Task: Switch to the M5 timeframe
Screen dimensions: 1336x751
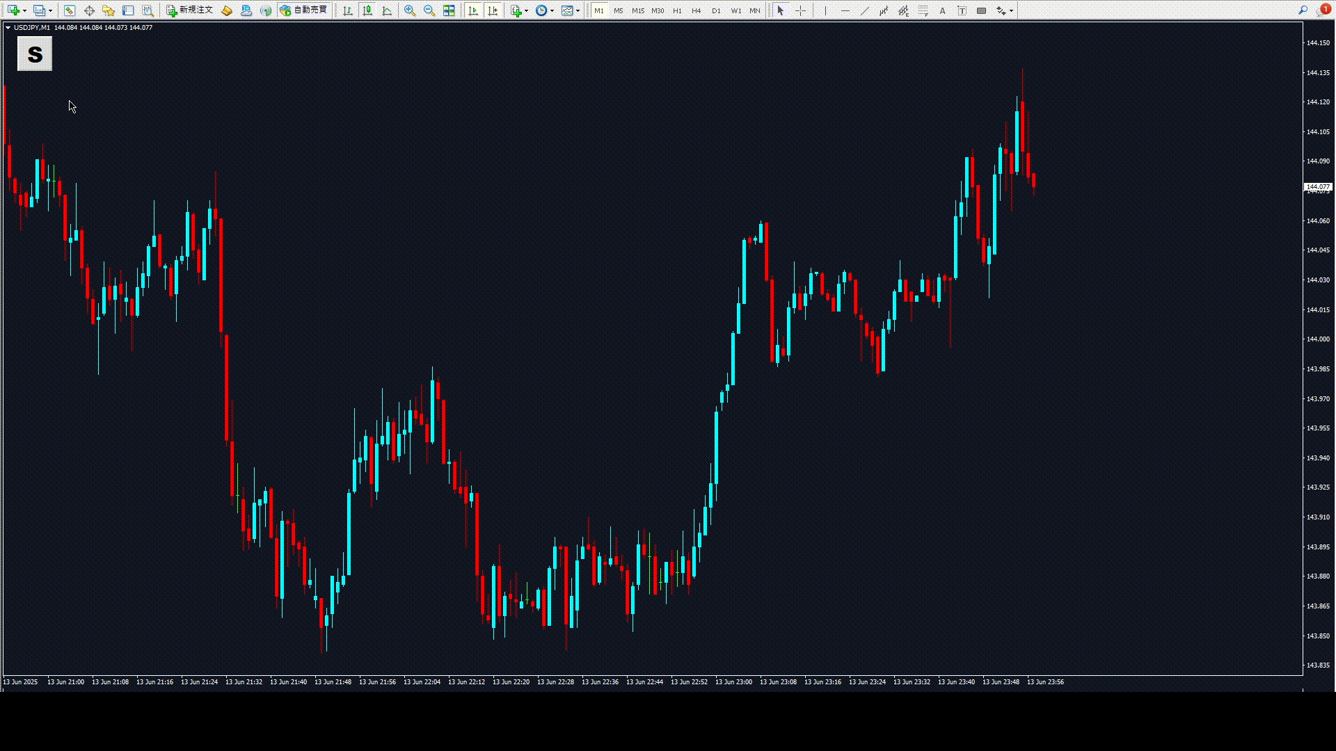Action: point(619,10)
